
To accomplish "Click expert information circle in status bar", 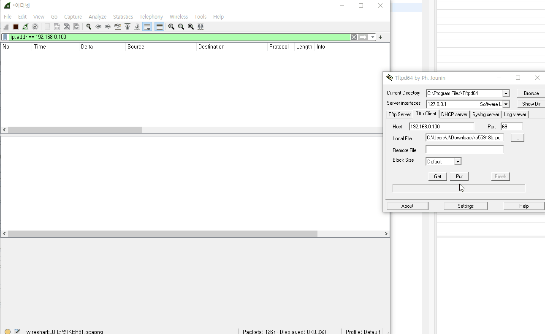I will point(7,331).
